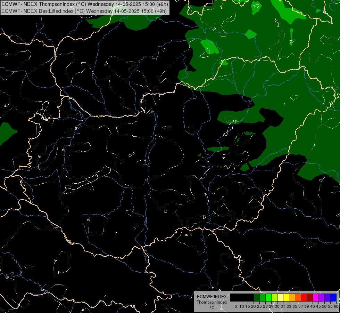The image size is (340, 313).
Task: Pick the dark green 20–25 legend swatch
Action: click(257, 297)
